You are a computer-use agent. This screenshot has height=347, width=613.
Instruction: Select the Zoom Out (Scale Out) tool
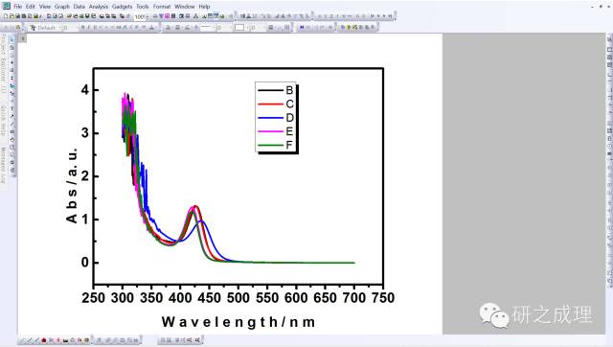[x=11, y=55]
